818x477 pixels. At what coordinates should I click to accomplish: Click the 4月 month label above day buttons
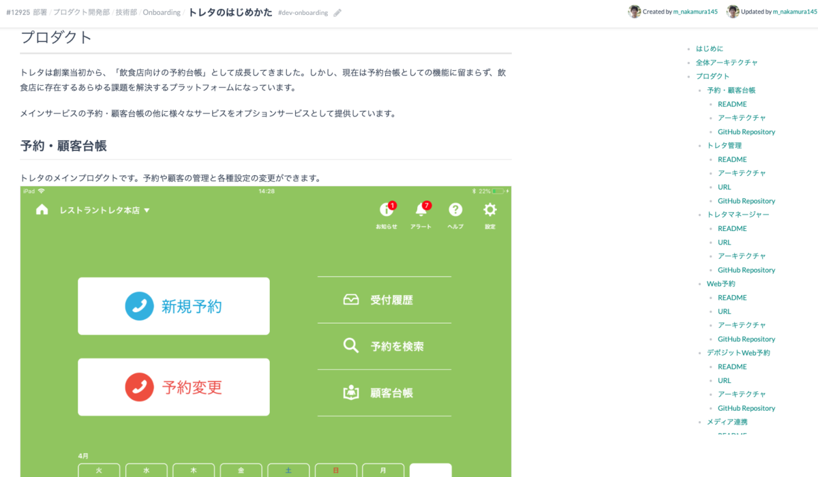[x=83, y=455]
